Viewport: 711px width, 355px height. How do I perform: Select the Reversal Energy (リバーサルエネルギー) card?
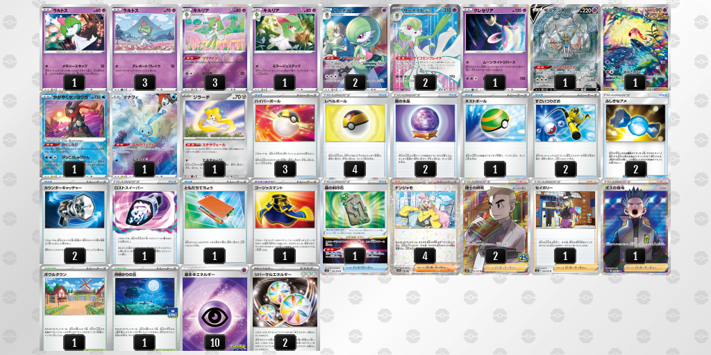click(x=285, y=308)
